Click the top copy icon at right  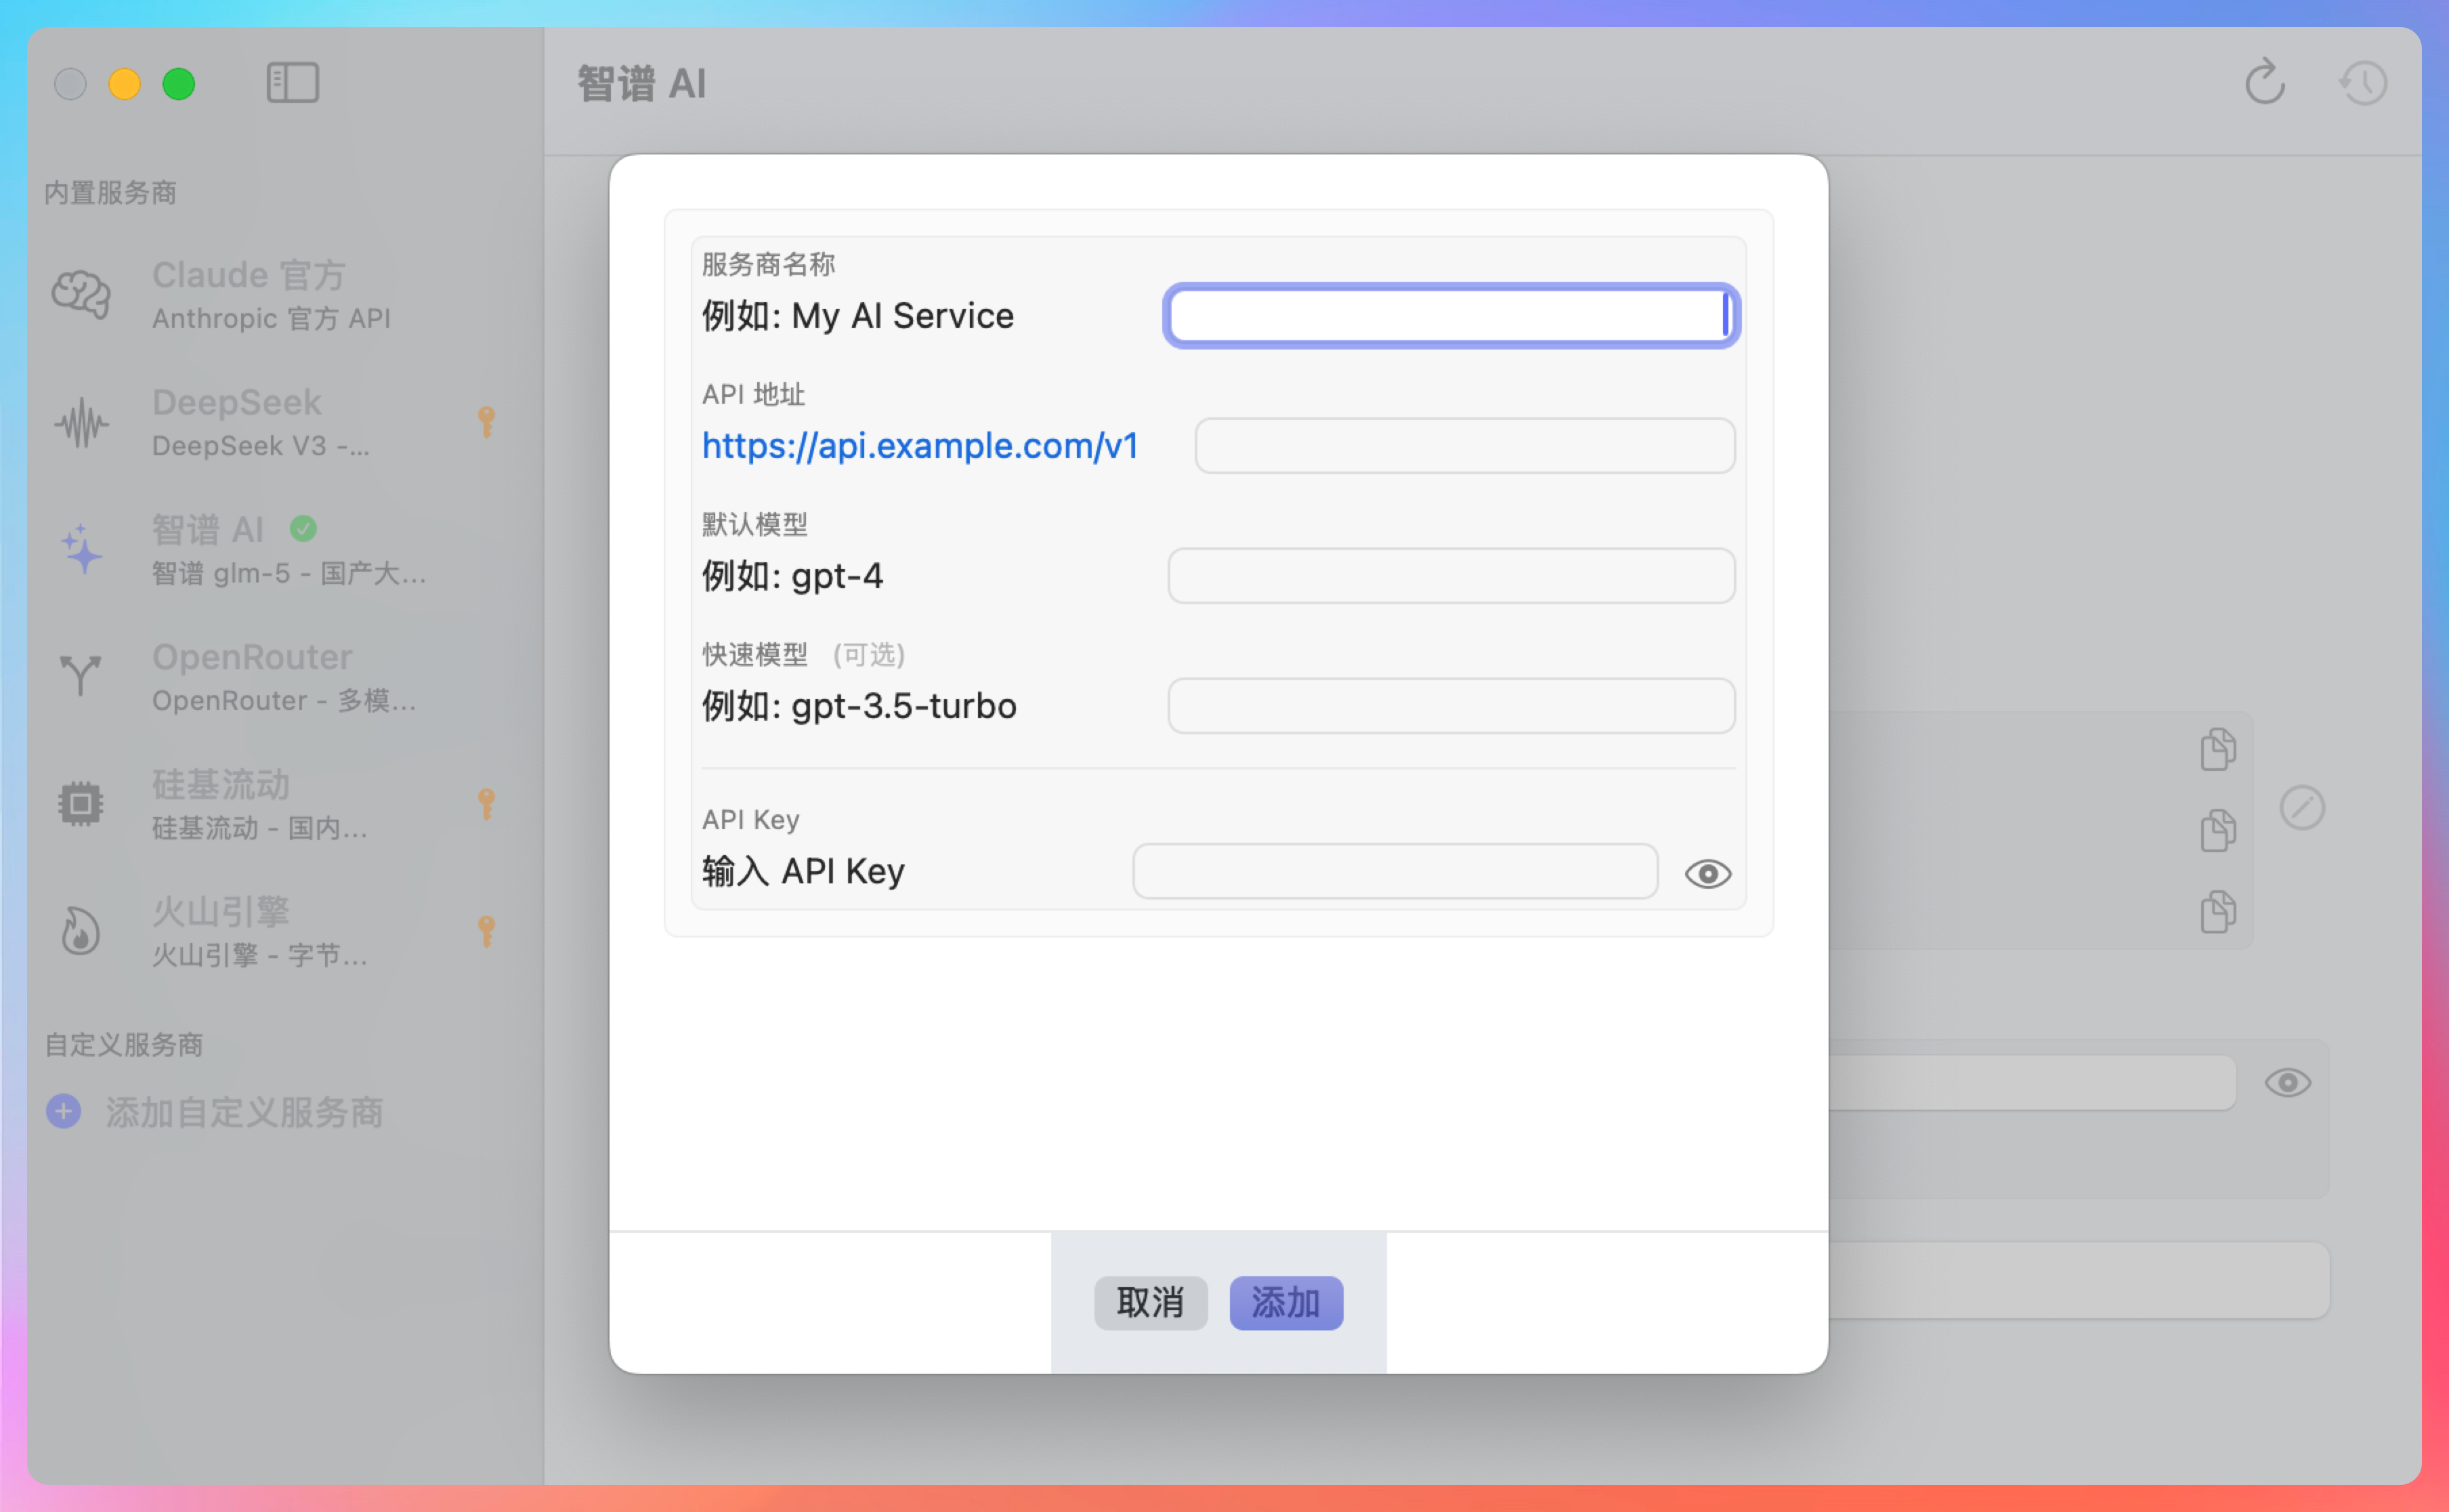coord(2217,749)
